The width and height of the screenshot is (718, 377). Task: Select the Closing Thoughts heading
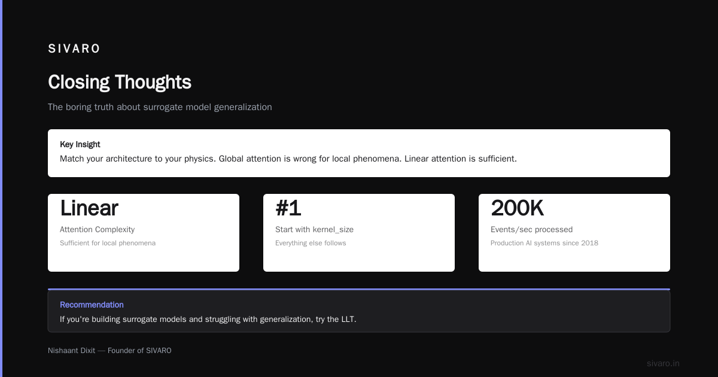click(120, 82)
